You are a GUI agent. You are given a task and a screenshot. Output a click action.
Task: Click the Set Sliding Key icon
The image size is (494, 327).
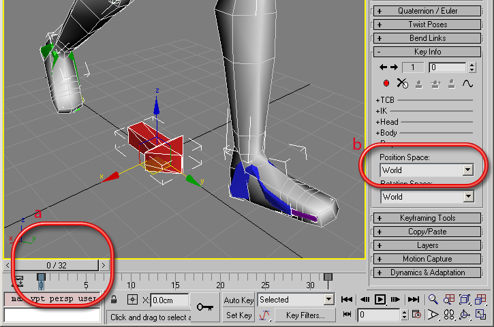[435, 84]
